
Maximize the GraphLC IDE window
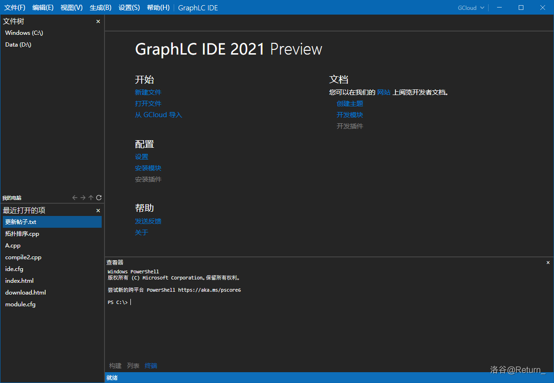[521, 8]
